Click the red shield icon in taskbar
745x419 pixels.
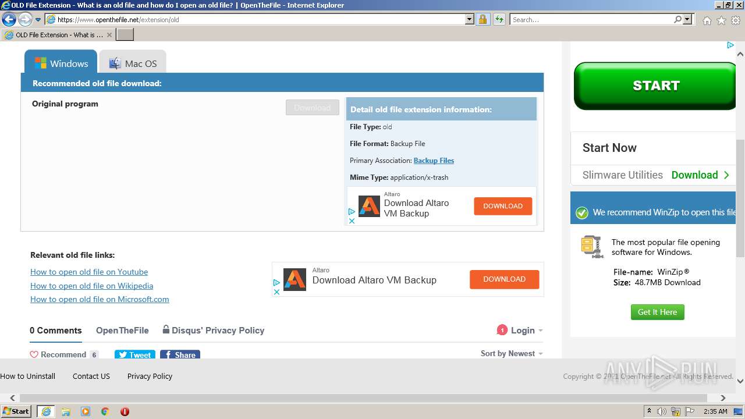[x=125, y=411]
